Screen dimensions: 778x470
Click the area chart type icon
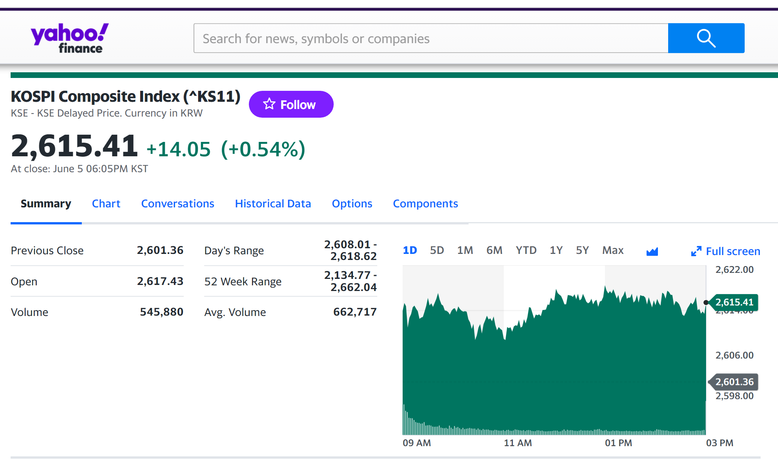pyautogui.click(x=652, y=251)
